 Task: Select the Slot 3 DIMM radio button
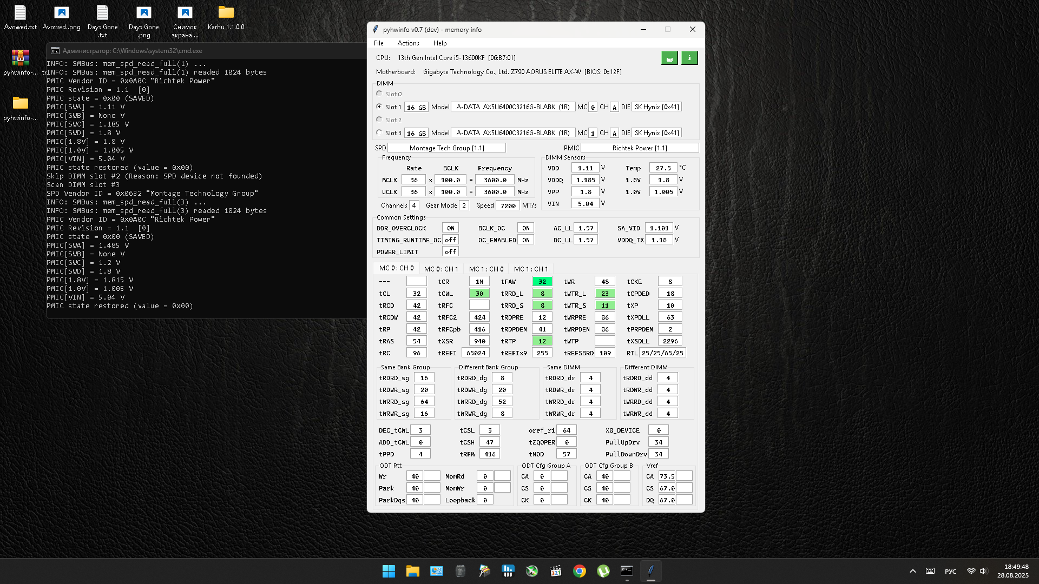[379, 132]
